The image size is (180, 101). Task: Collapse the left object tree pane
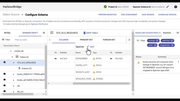point(44,33)
